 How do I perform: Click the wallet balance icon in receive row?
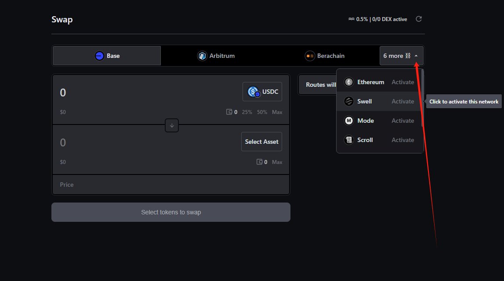point(259,162)
